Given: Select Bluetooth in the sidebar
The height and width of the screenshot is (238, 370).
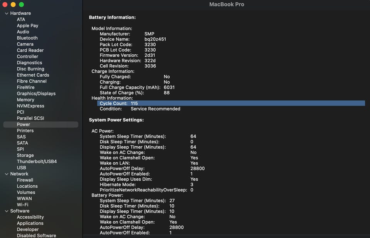Looking at the screenshot, I should 27,38.
